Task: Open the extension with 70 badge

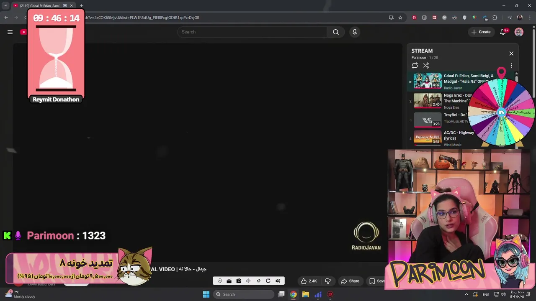Action: pyautogui.click(x=485, y=18)
